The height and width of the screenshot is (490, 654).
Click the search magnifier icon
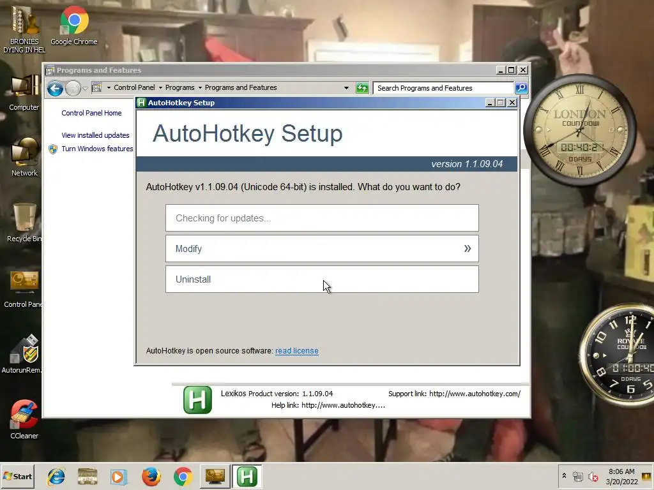click(521, 88)
